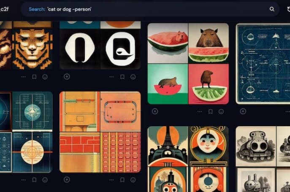The height and width of the screenshot is (192, 290).
Task: Open capybara standing on green watermelon image
Action: click(209, 84)
